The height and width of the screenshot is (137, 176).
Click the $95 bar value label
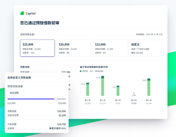tap(114, 87)
